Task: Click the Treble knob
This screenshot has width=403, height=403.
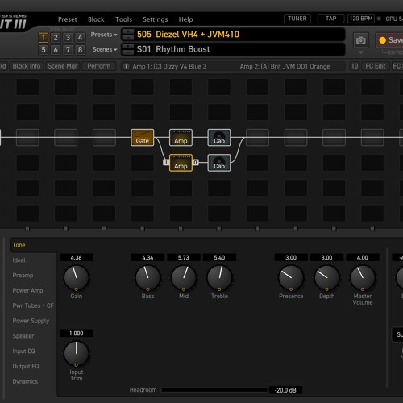Action: click(x=219, y=278)
